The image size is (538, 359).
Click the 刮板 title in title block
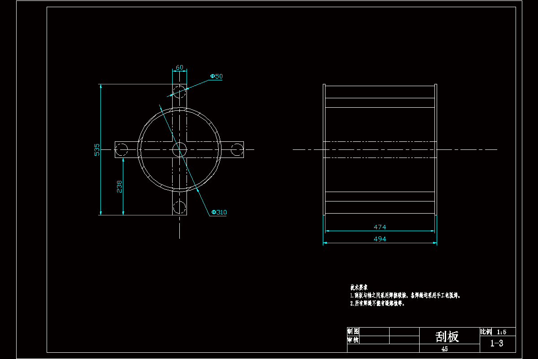pyautogui.click(x=447, y=337)
